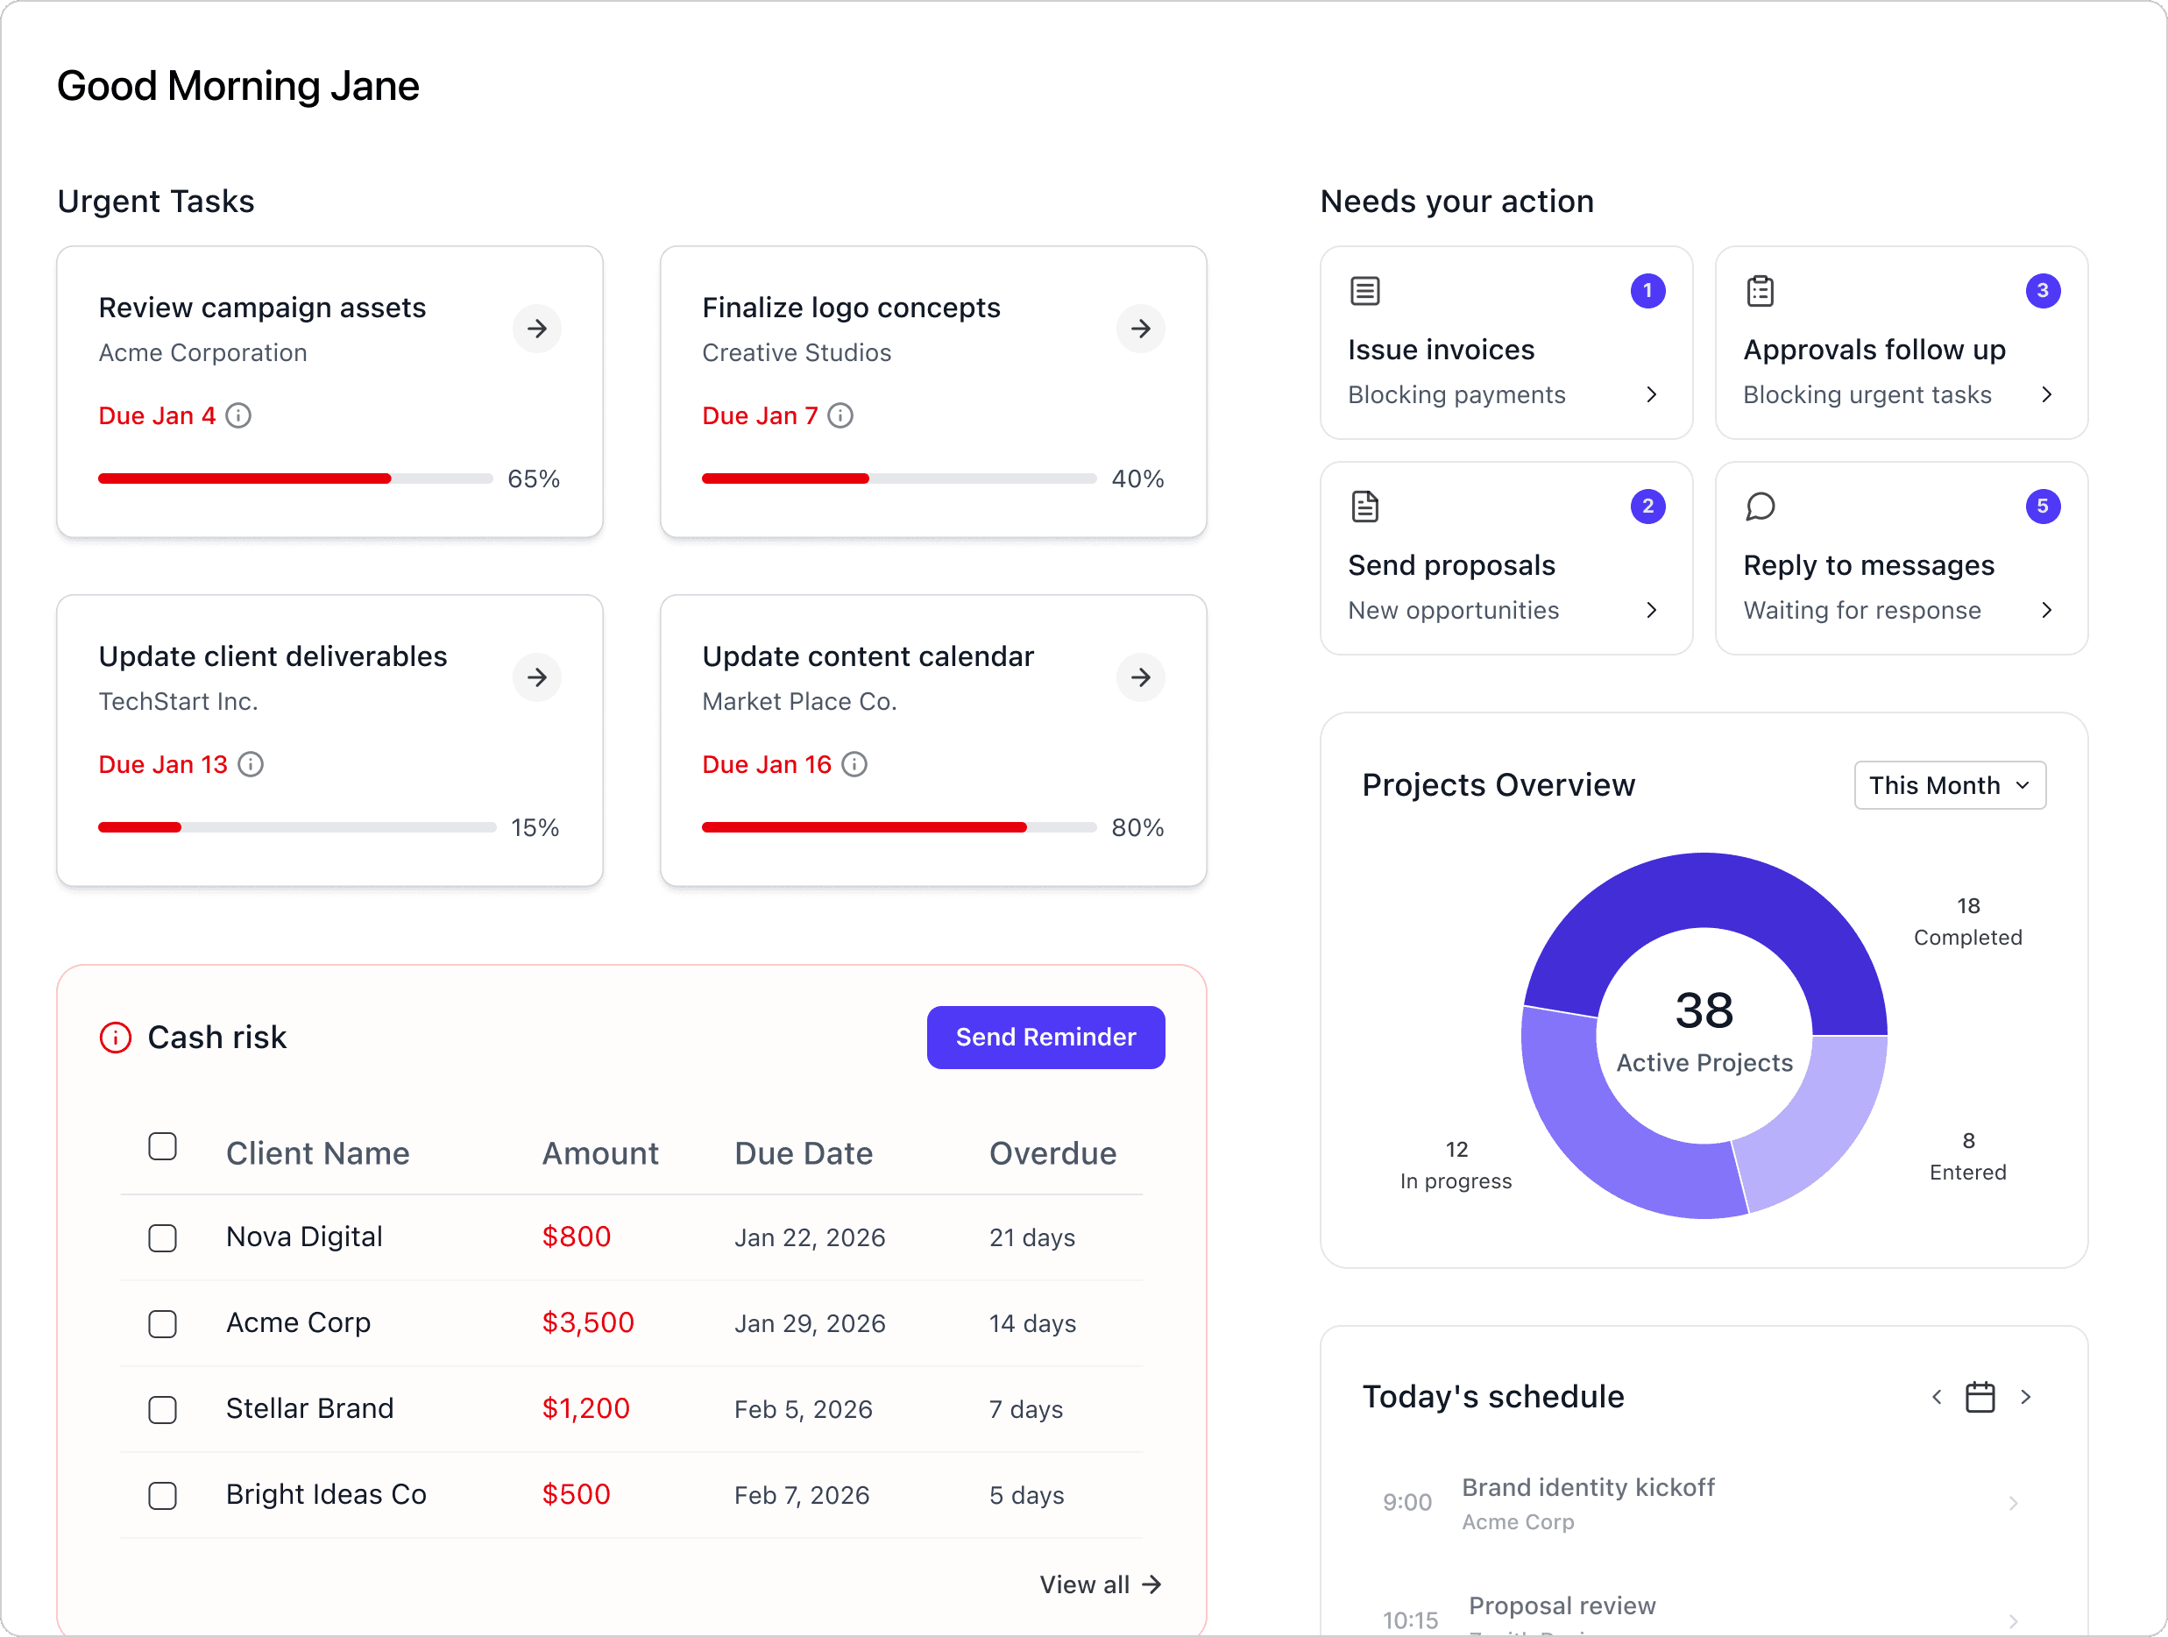2168x1637 pixels.
Task: Click calendar icon in Today's schedule
Action: point(1980,1397)
